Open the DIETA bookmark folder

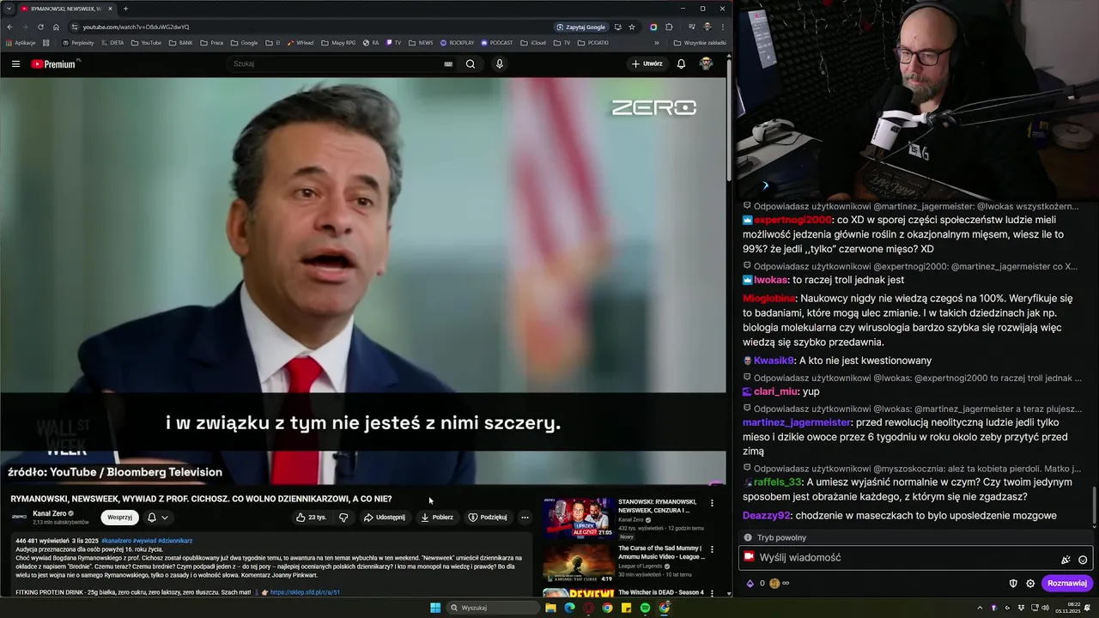click(112, 42)
